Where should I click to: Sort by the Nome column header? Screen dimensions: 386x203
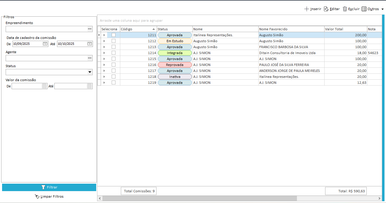[x=225, y=29]
